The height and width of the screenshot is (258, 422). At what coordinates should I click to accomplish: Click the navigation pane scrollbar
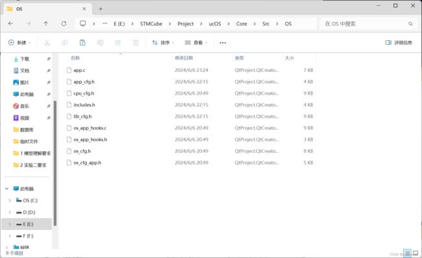(x=55, y=163)
